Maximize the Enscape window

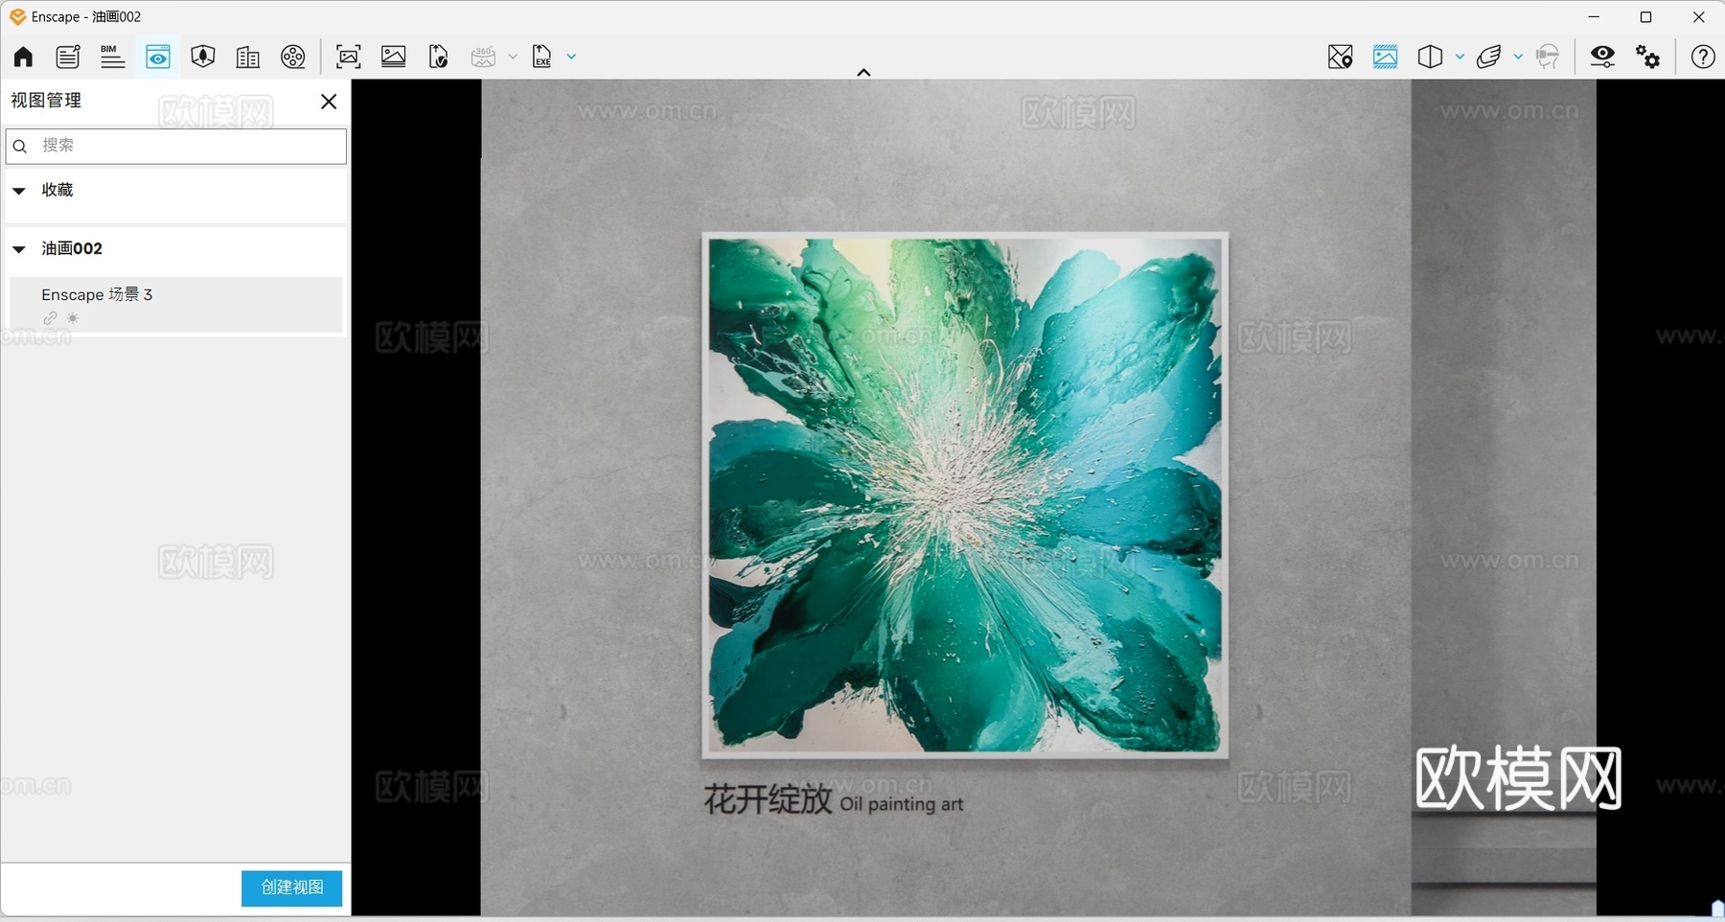1646,17
